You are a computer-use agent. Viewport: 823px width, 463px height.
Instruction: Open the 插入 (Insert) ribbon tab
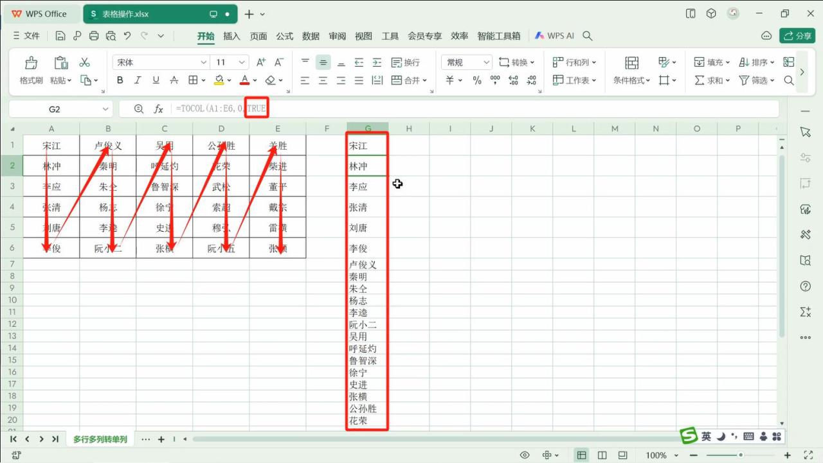(231, 36)
